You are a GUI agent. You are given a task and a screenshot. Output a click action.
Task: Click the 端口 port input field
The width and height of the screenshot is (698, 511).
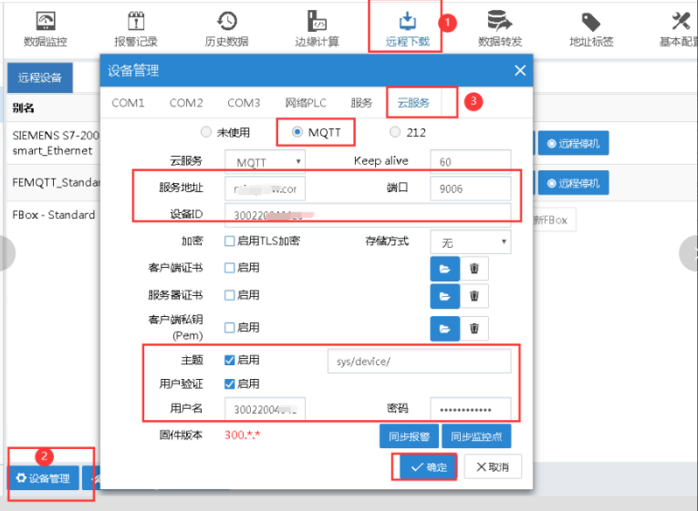pos(470,189)
